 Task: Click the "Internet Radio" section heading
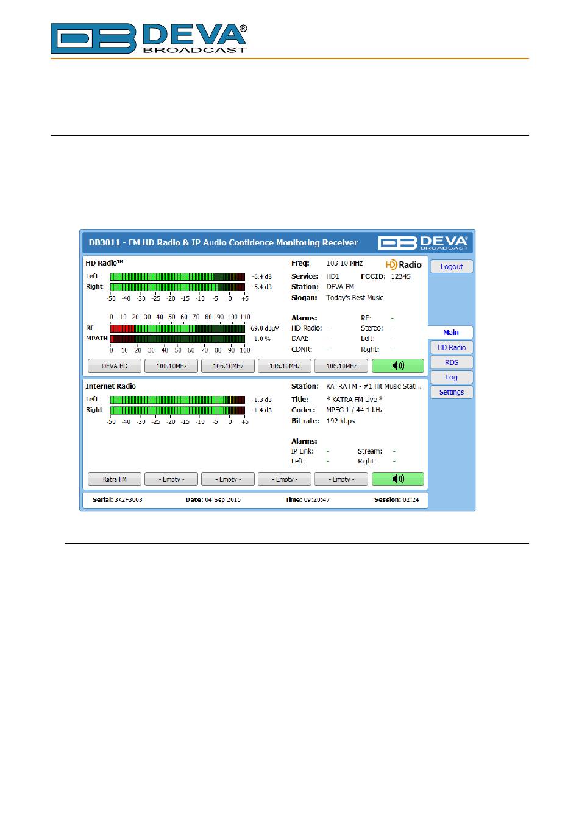pyautogui.click(x=110, y=386)
